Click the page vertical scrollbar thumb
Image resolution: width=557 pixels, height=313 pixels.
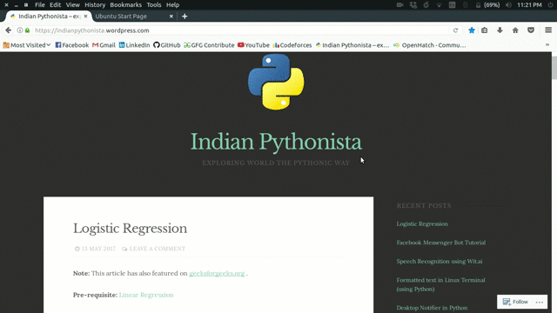(x=554, y=68)
